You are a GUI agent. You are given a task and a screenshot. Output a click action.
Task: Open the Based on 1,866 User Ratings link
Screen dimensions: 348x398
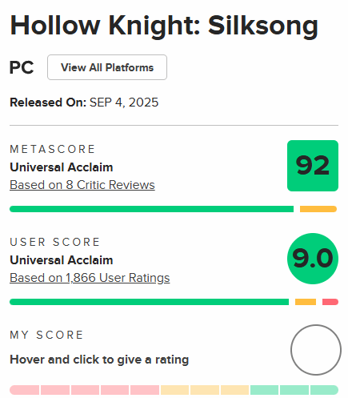(x=90, y=278)
